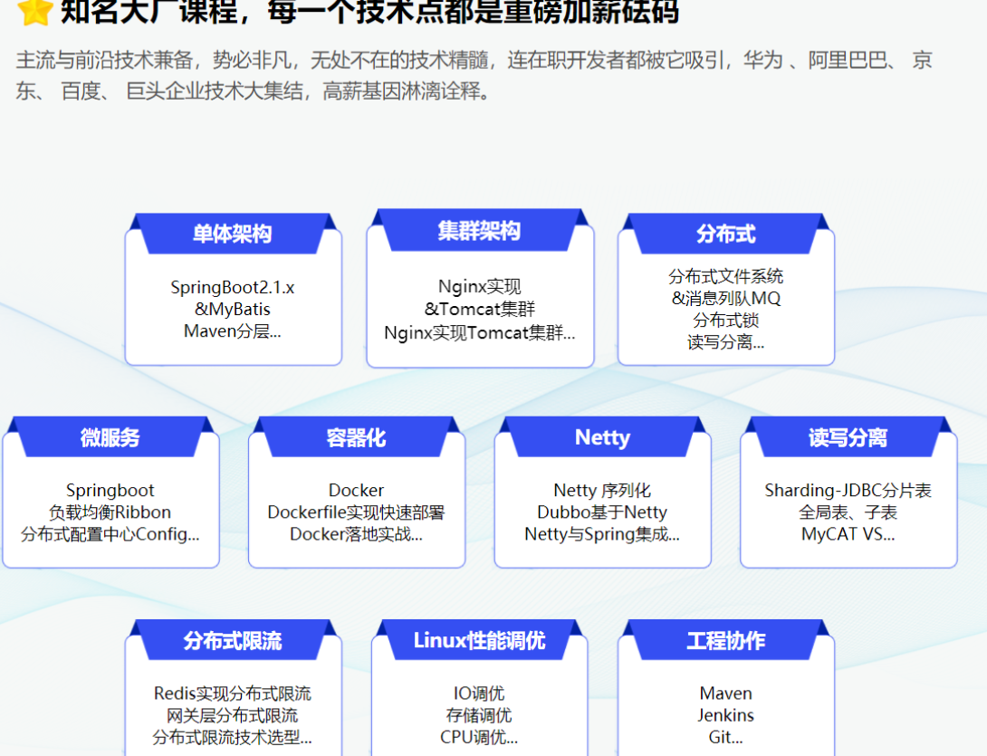Select the 容器化 card header
Screen dimensions: 987x756
click(x=356, y=437)
